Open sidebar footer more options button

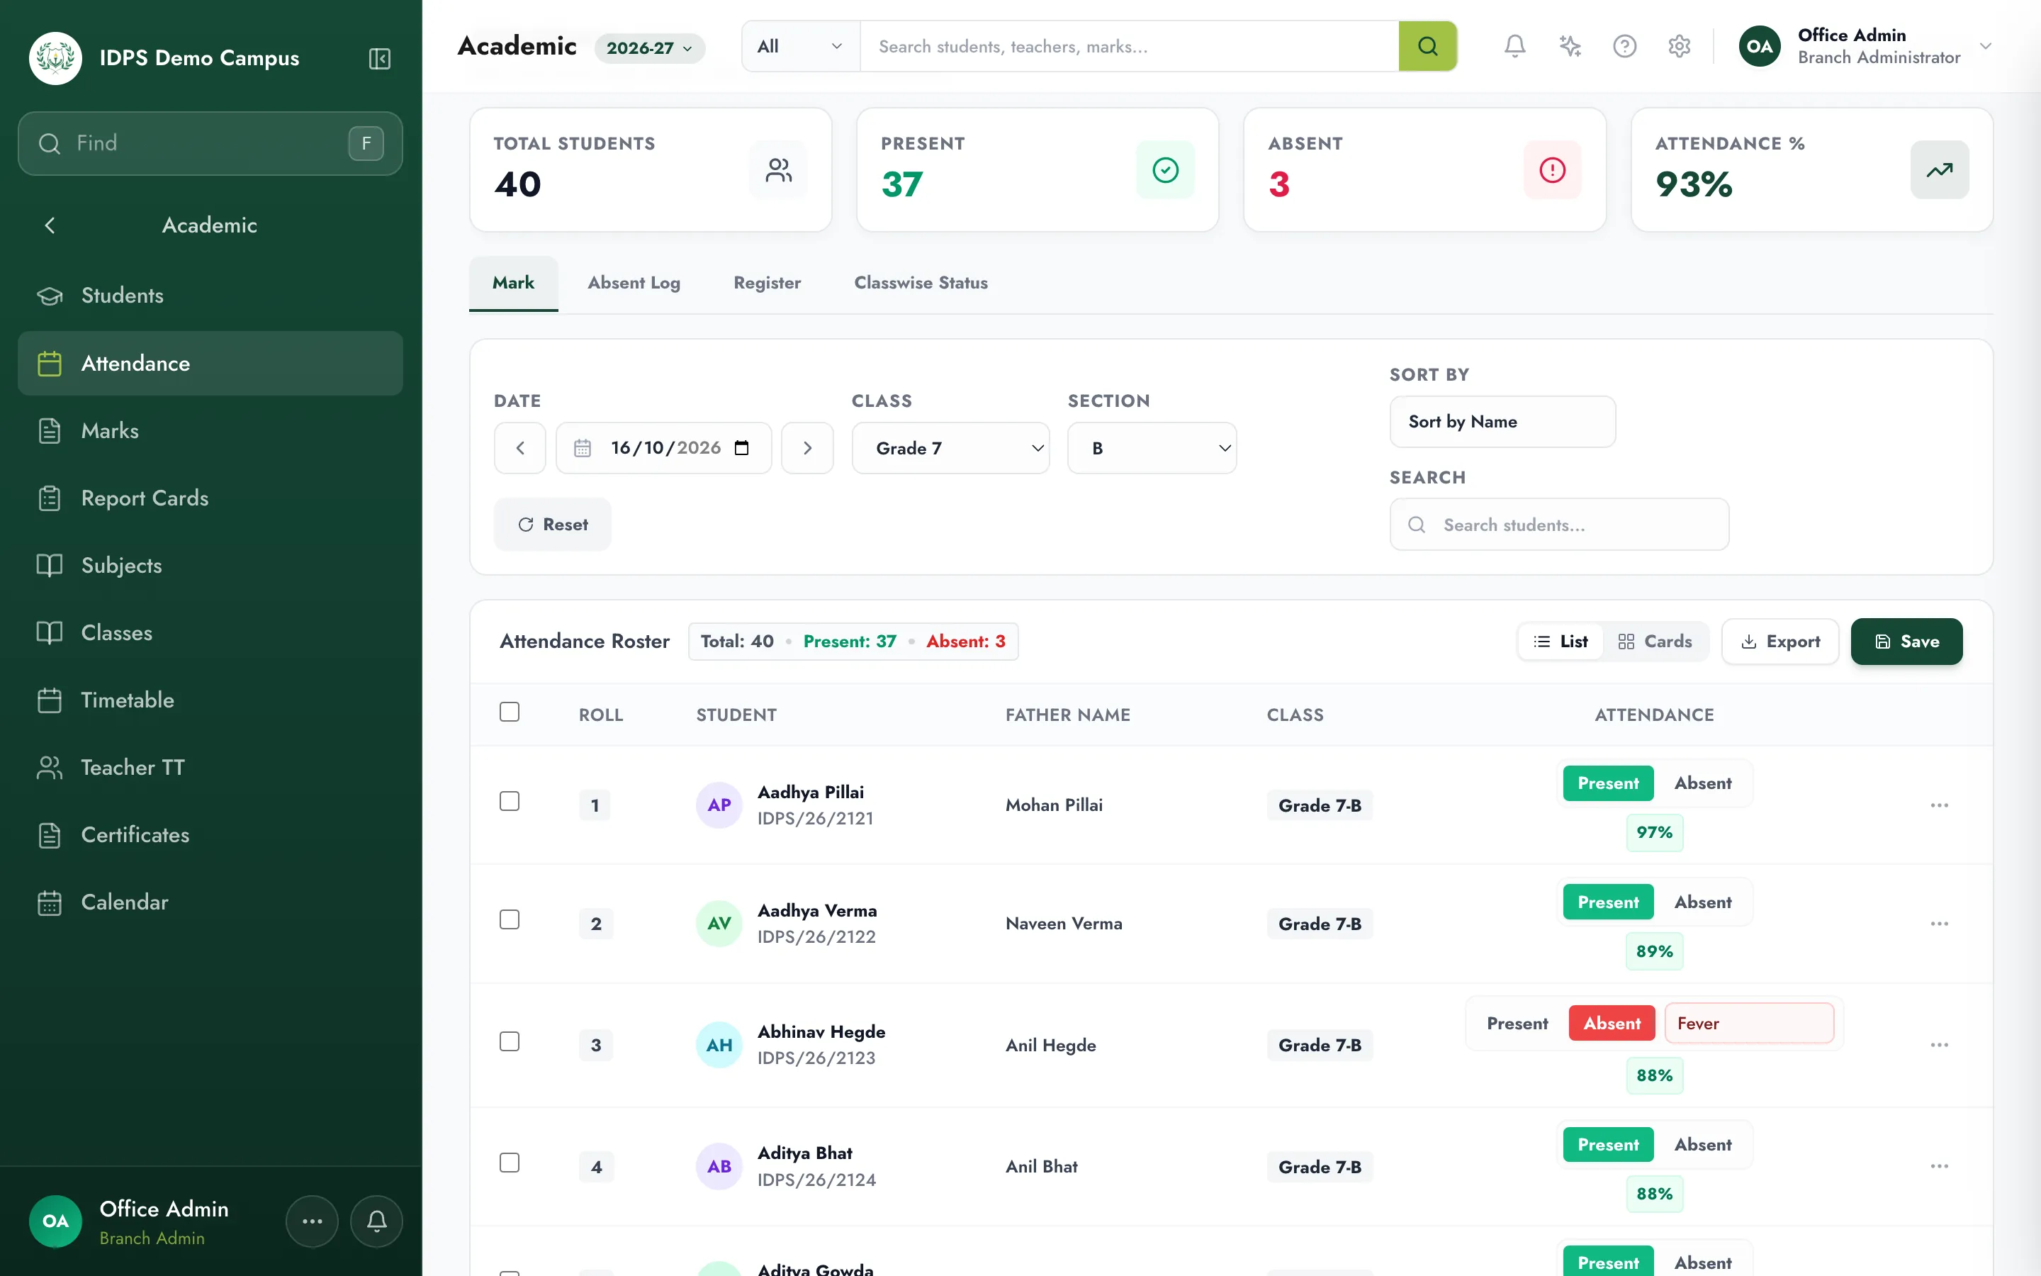click(x=312, y=1221)
